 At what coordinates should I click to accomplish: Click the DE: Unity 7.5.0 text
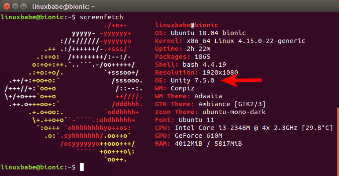click(184, 80)
